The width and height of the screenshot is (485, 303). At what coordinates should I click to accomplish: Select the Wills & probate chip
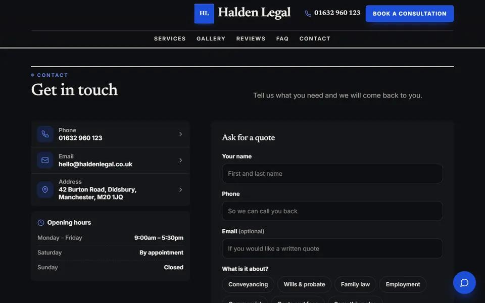click(304, 284)
